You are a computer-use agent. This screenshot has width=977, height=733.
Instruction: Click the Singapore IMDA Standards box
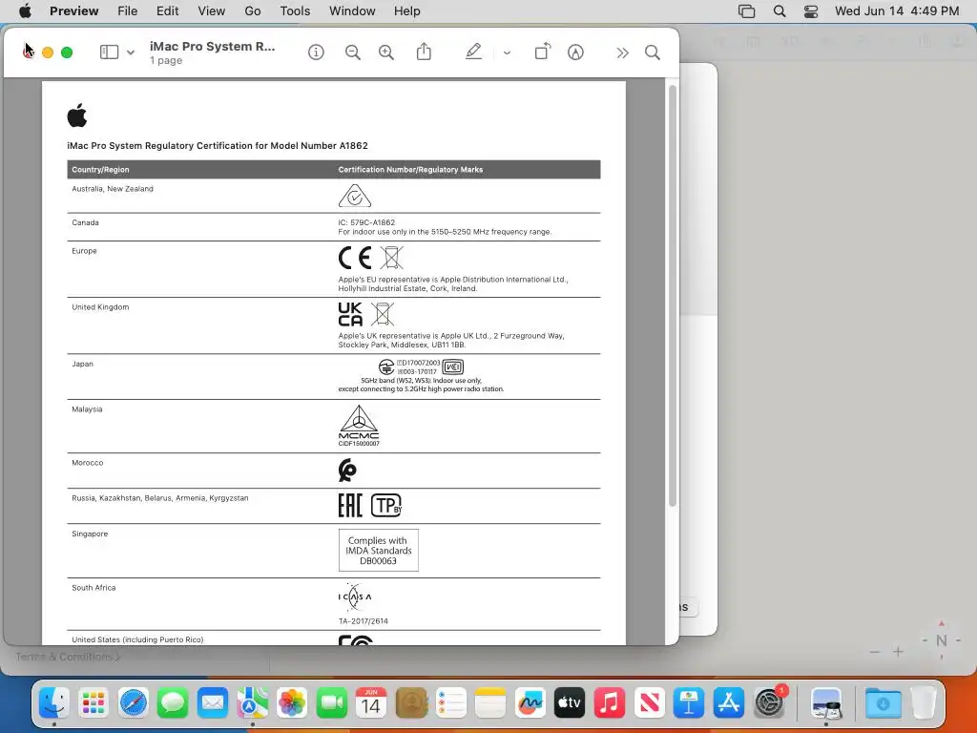(378, 551)
